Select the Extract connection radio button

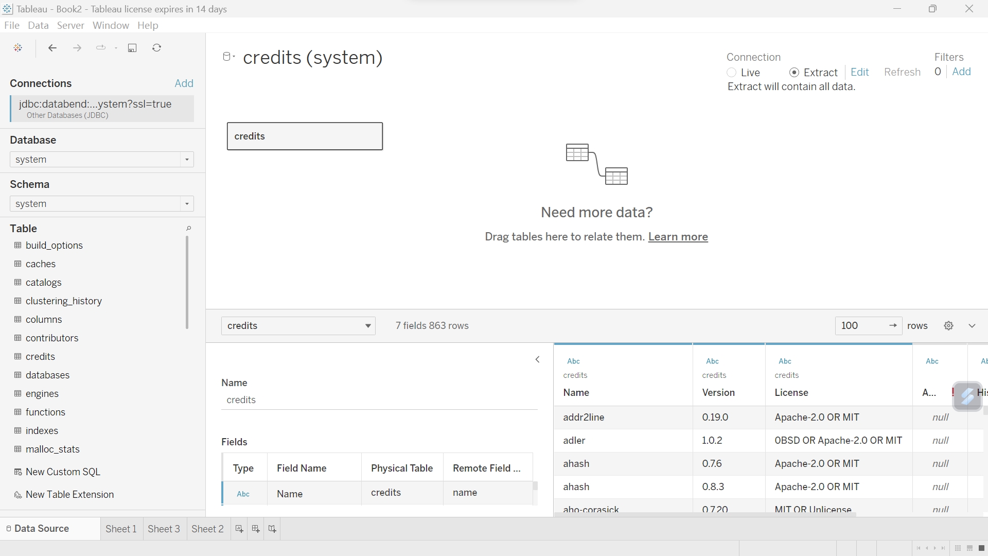click(794, 73)
